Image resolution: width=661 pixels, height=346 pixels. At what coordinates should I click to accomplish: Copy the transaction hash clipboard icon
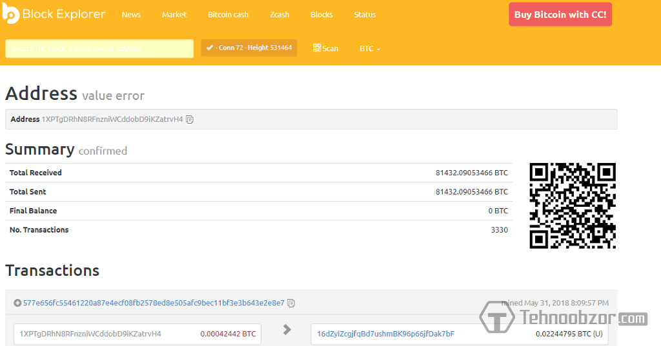291,303
